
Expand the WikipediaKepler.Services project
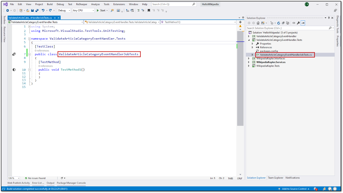249,62
